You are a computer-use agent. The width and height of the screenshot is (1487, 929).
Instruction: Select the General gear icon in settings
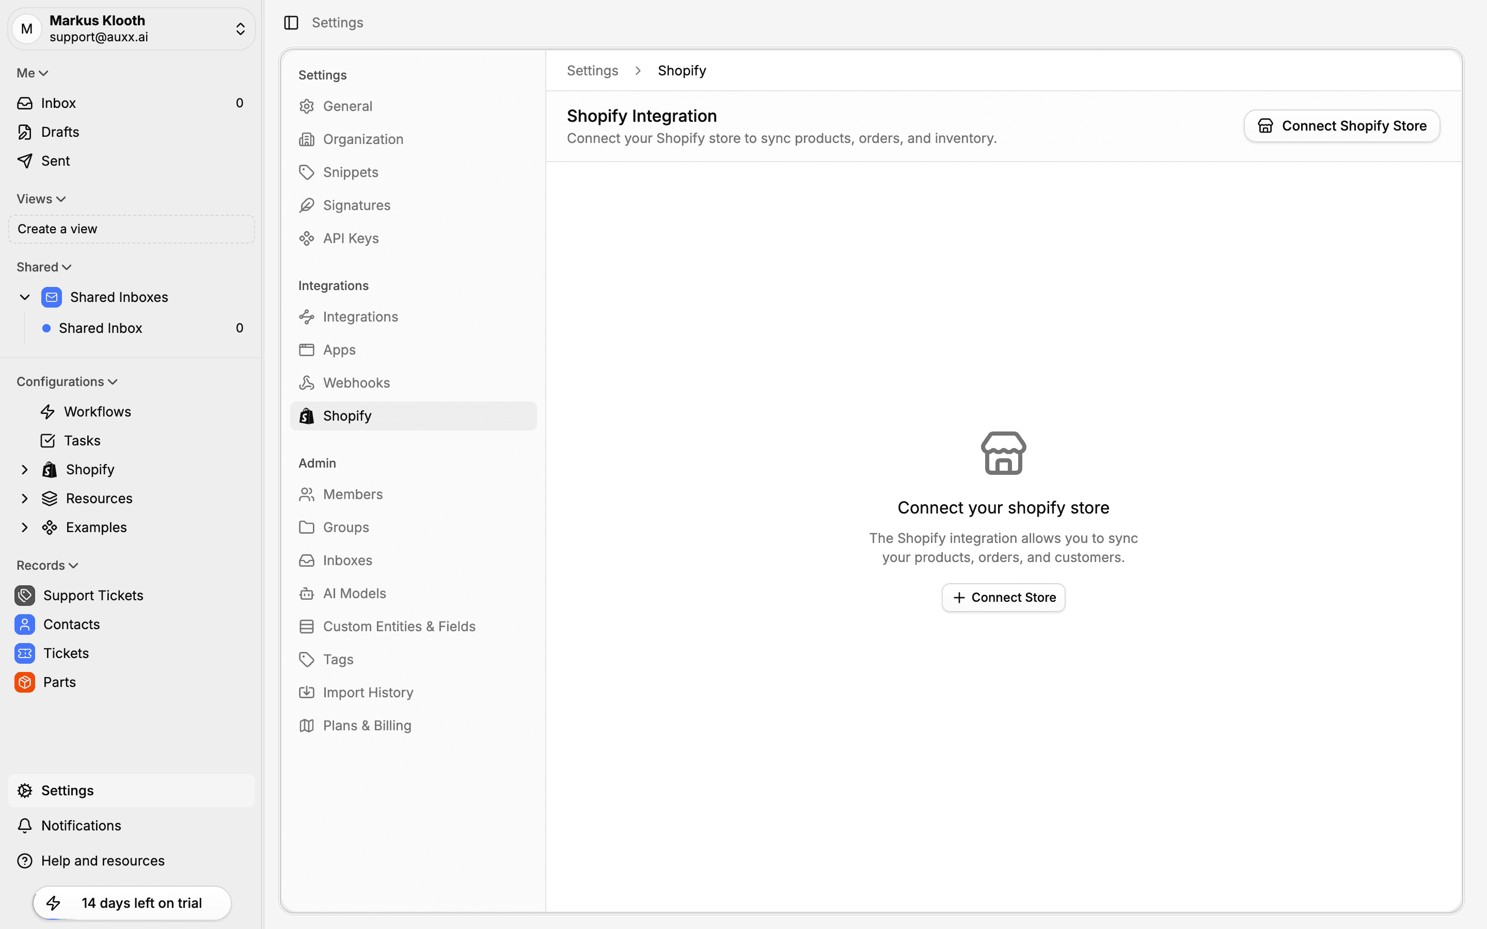click(307, 106)
